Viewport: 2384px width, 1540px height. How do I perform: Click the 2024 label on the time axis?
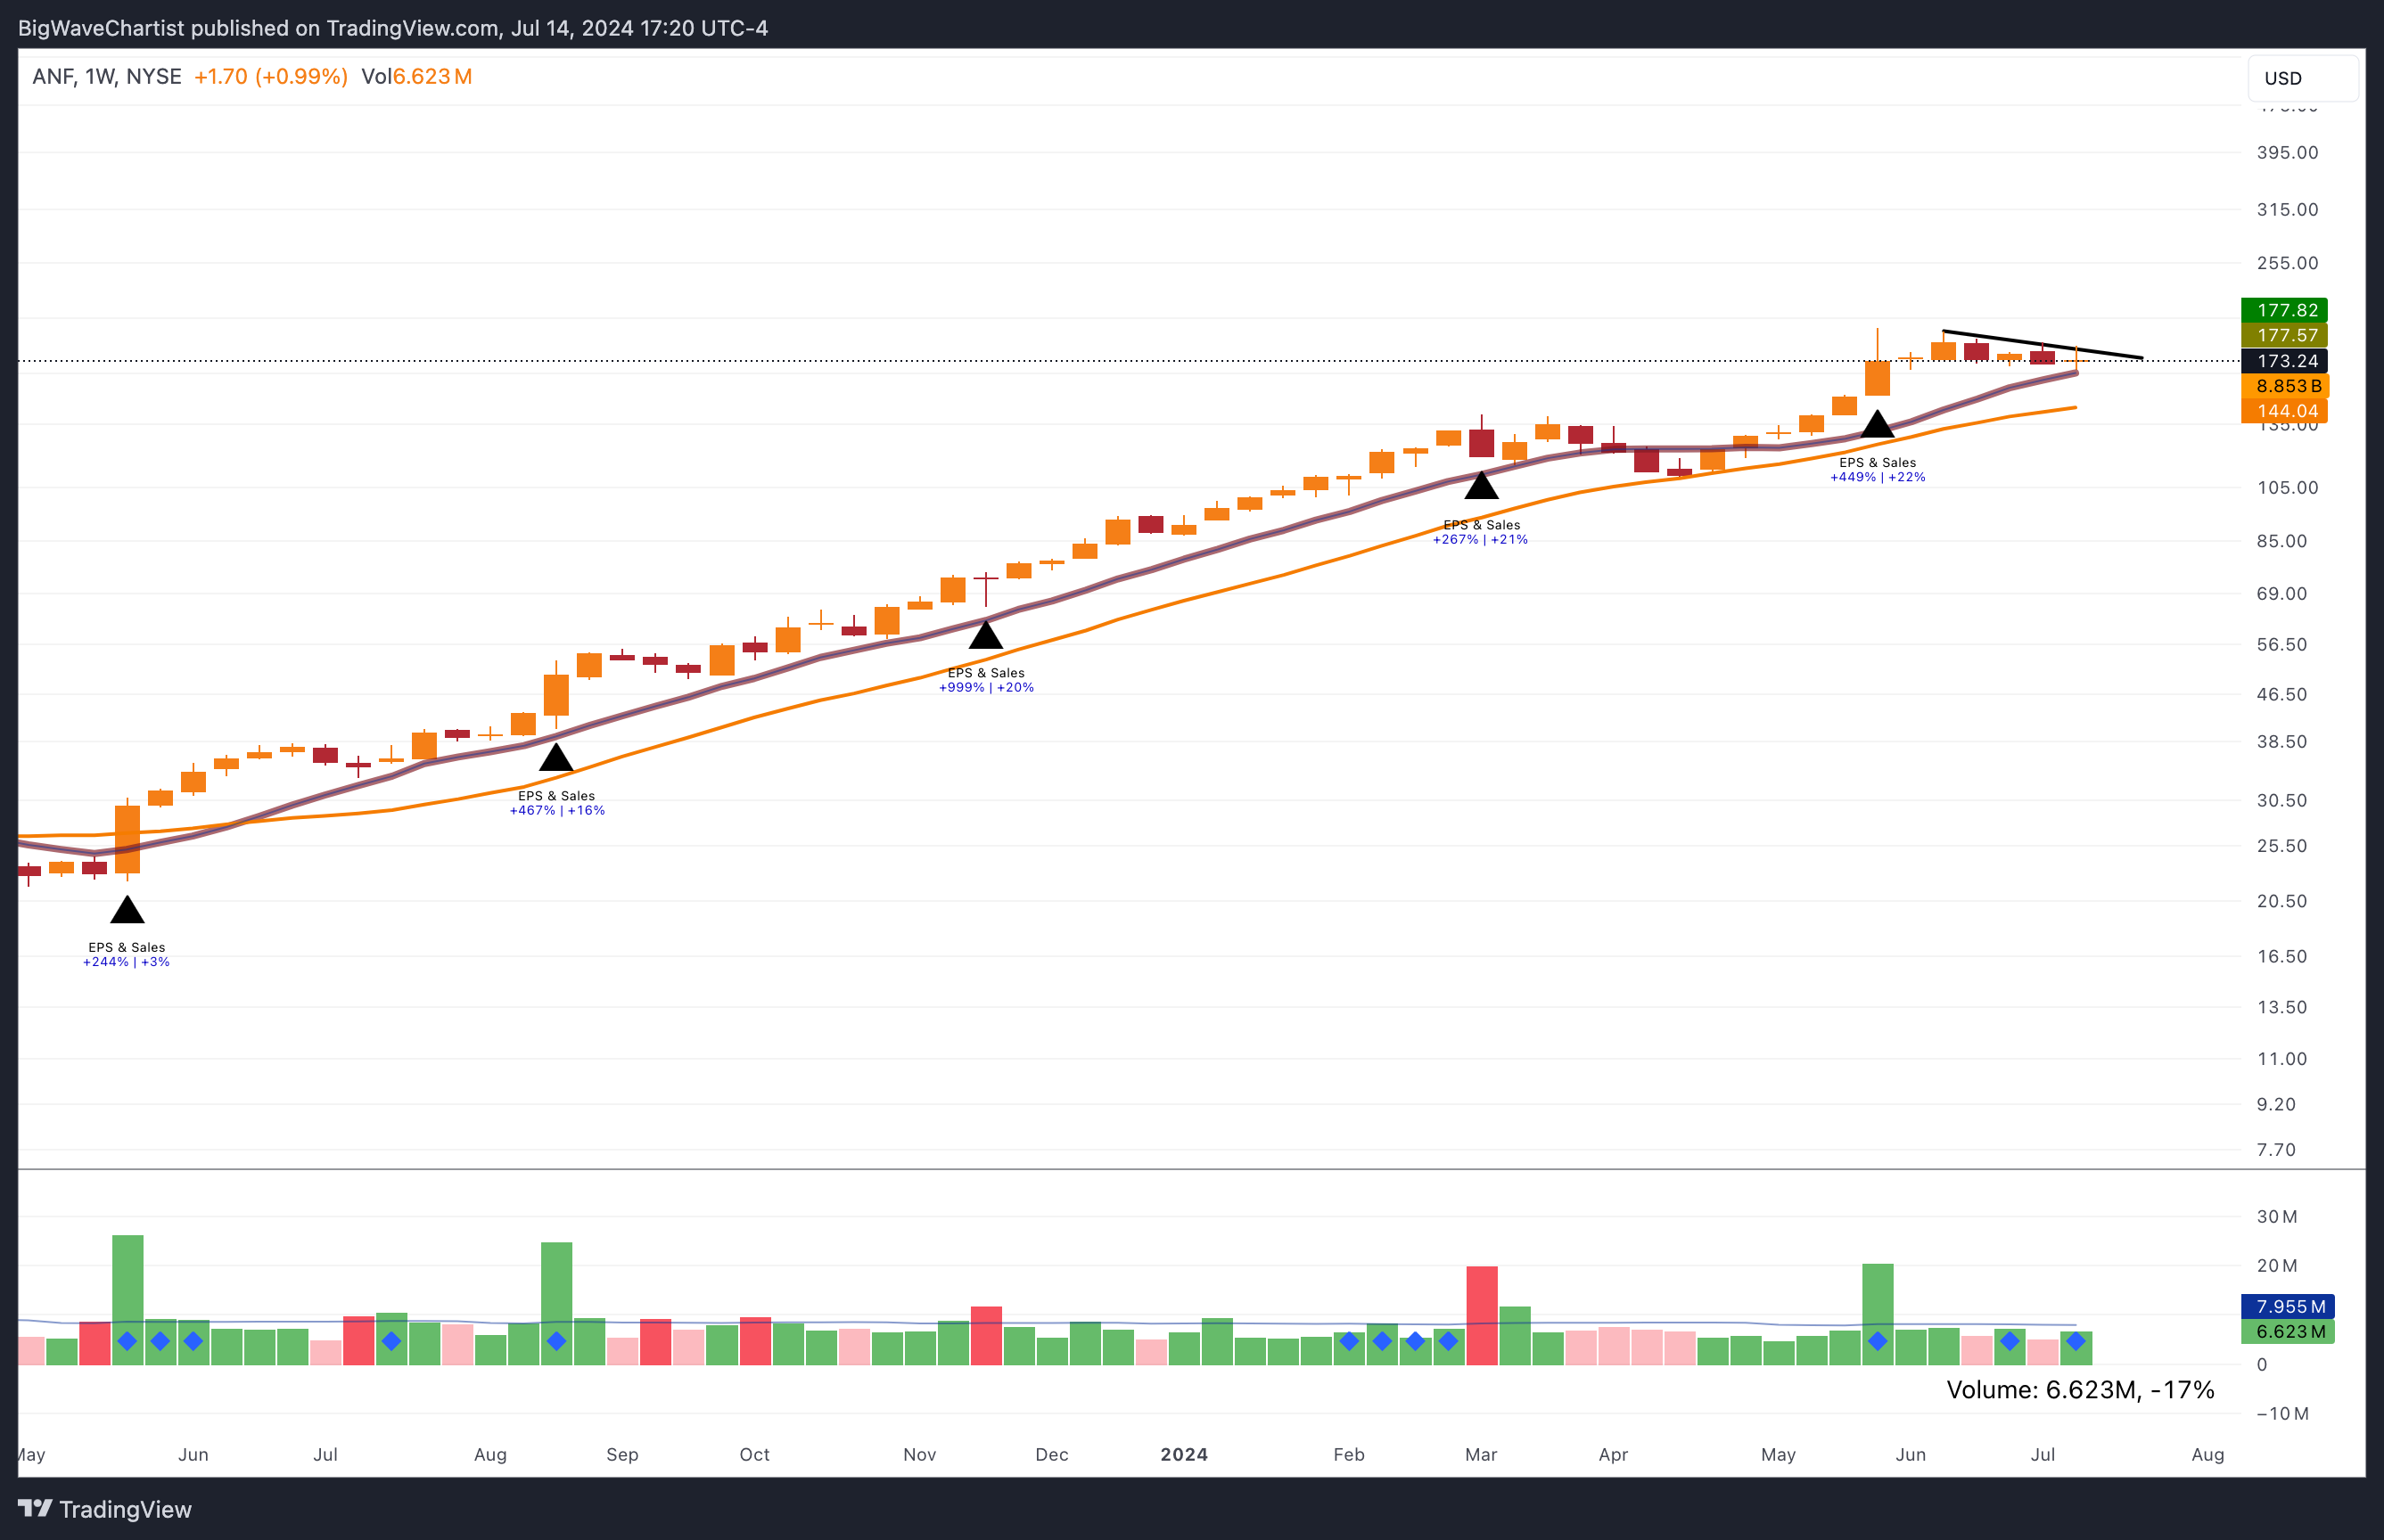[1183, 1454]
